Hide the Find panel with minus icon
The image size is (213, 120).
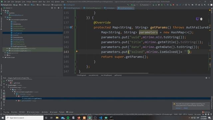tap(209, 78)
